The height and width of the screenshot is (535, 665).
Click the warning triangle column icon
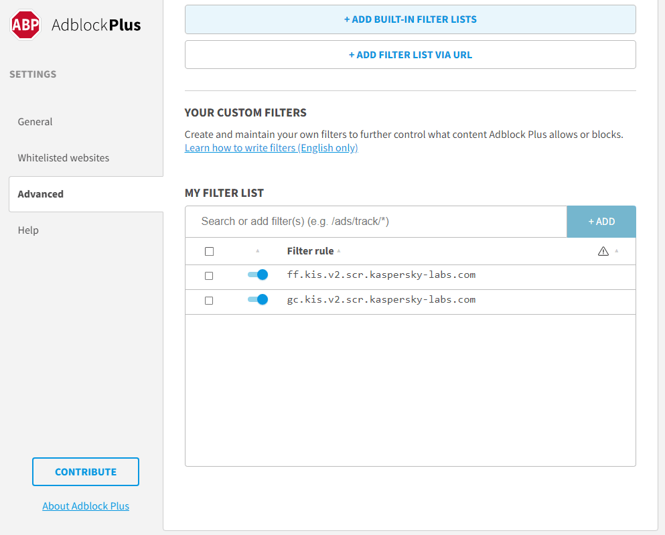tap(603, 251)
